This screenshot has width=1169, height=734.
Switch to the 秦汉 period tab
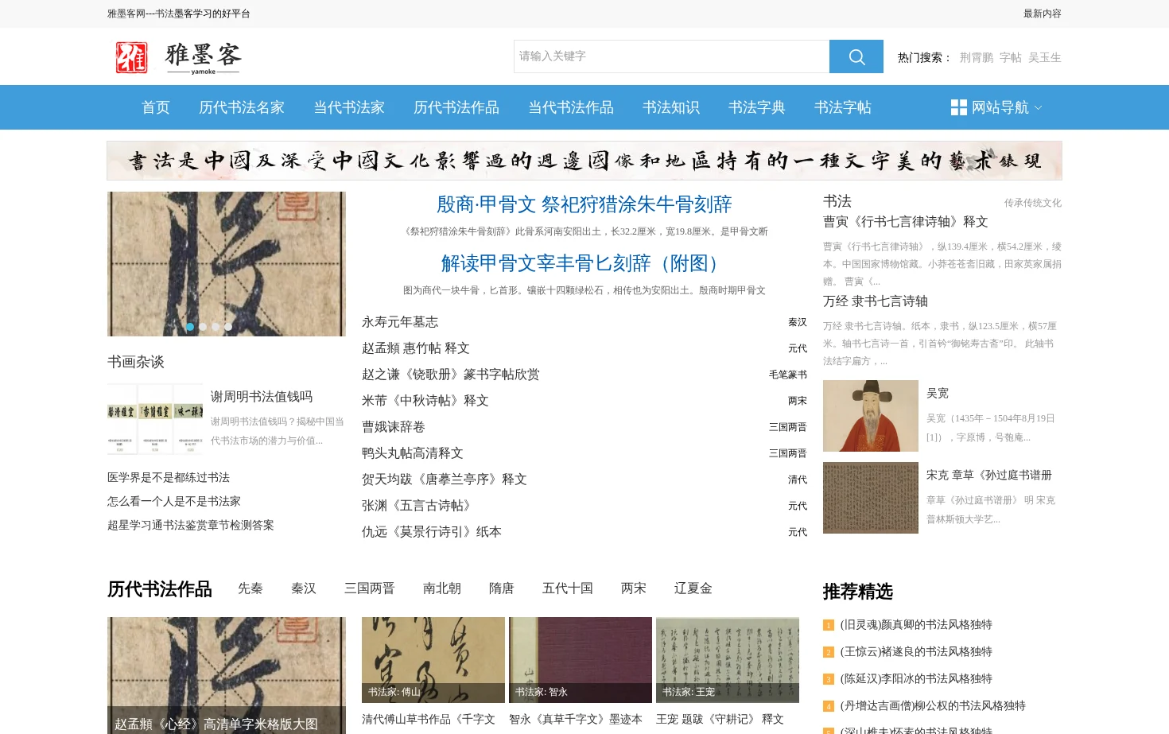(304, 588)
